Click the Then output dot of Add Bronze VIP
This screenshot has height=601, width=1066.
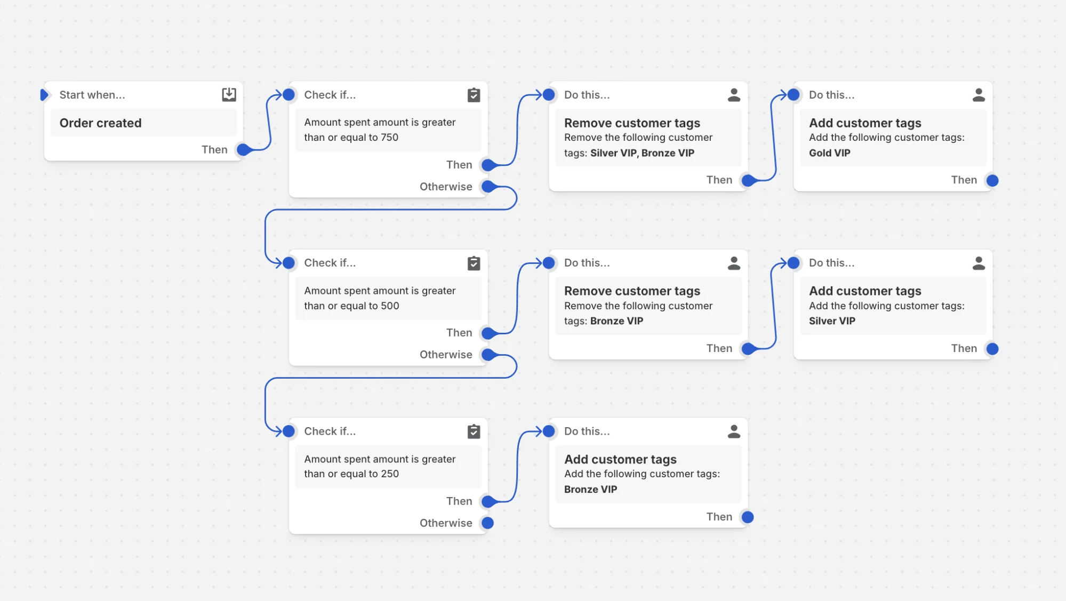[748, 517]
